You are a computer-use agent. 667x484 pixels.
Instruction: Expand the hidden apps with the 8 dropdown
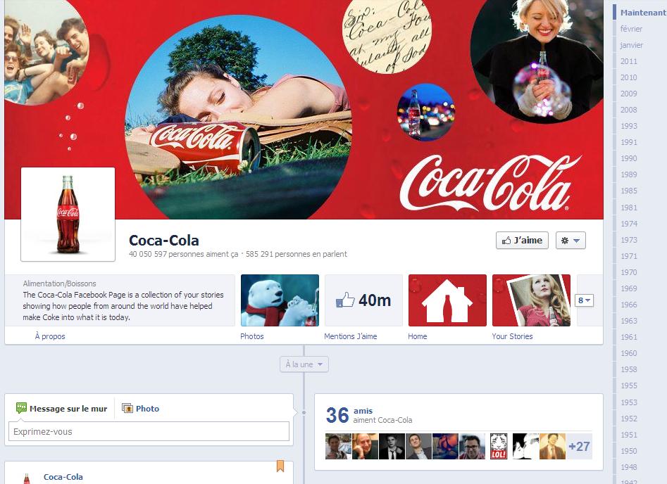tap(585, 300)
